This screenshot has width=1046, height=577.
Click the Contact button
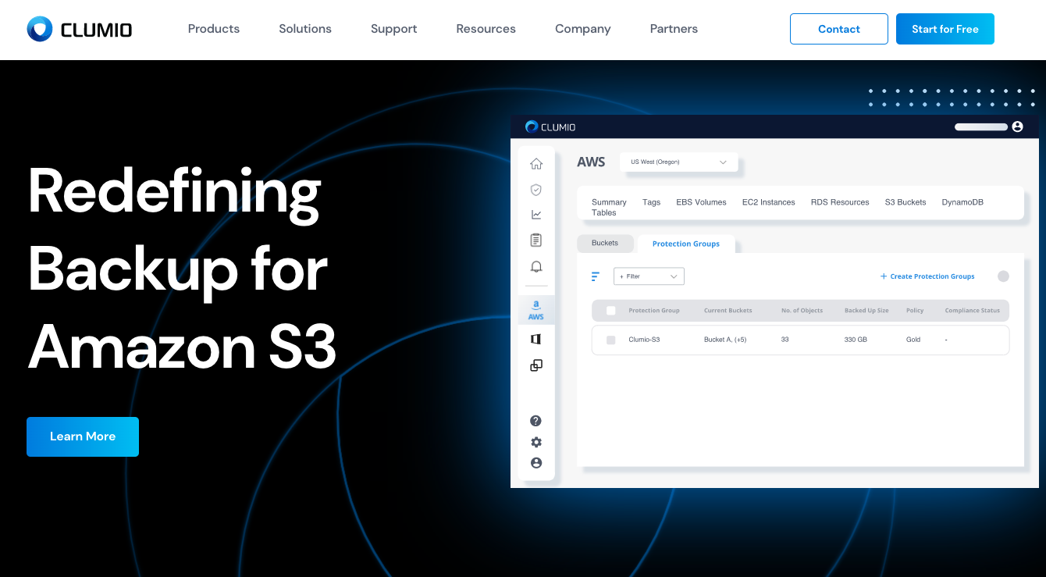pyautogui.click(x=839, y=29)
